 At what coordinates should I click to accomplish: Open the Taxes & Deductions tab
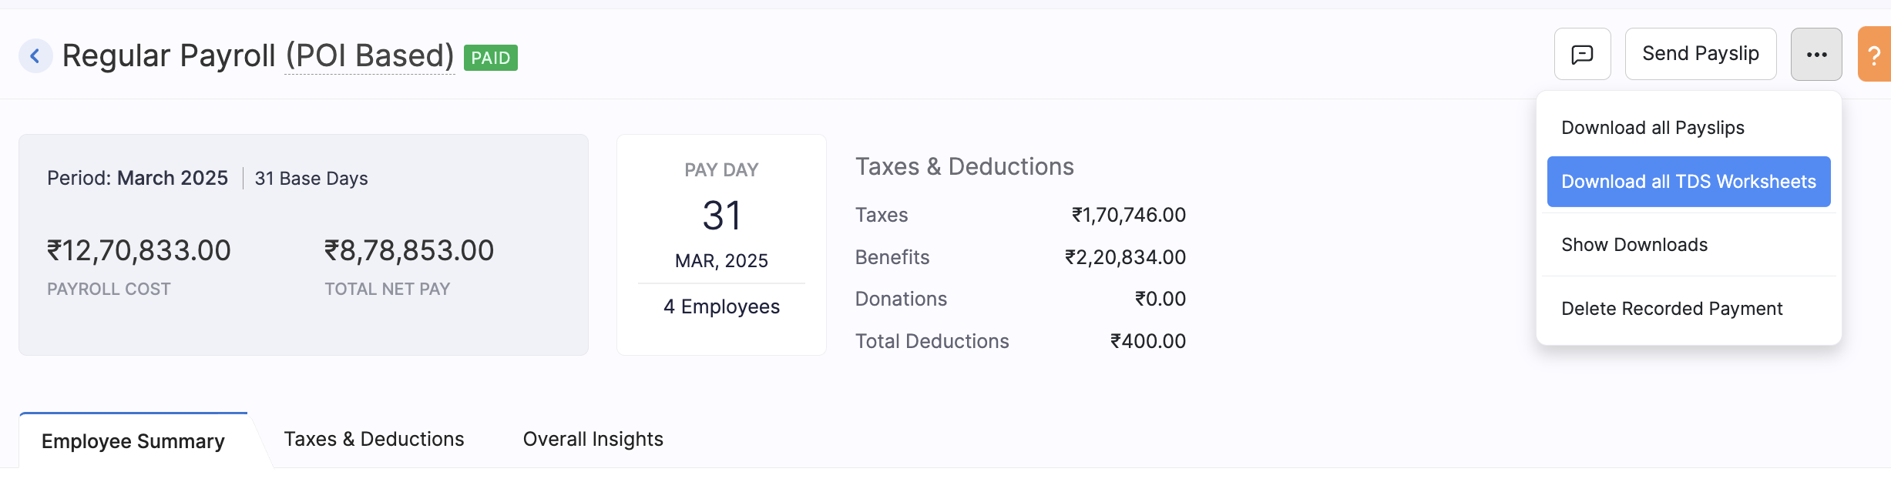(374, 439)
